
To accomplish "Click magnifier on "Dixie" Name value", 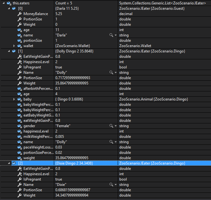I will (x=111, y=185).
